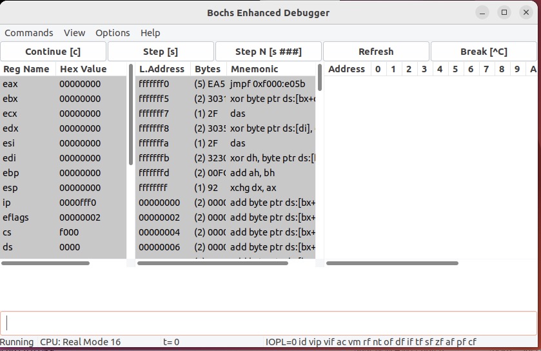Click the register panel vertical scrollbar
Screen dimensions: 541x351
(131, 115)
